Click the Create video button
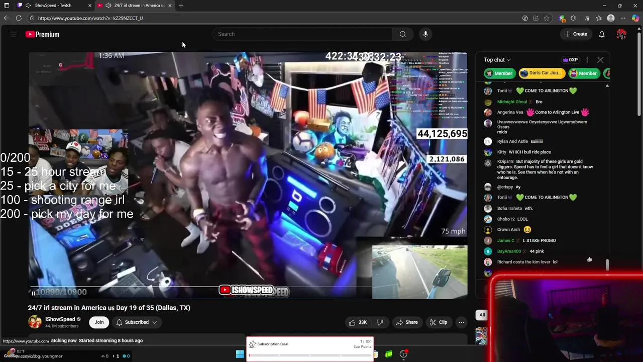643x362 pixels. click(576, 34)
